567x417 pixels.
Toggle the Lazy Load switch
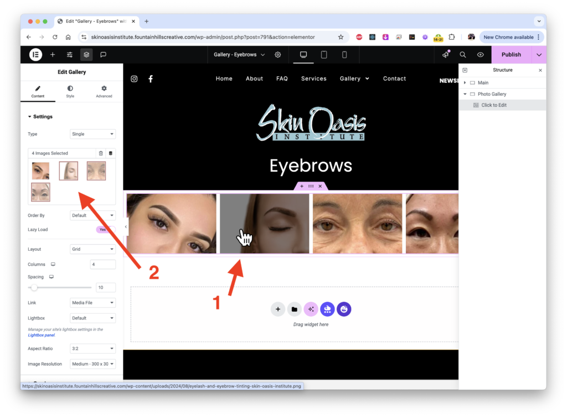pyautogui.click(x=105, y=229)
